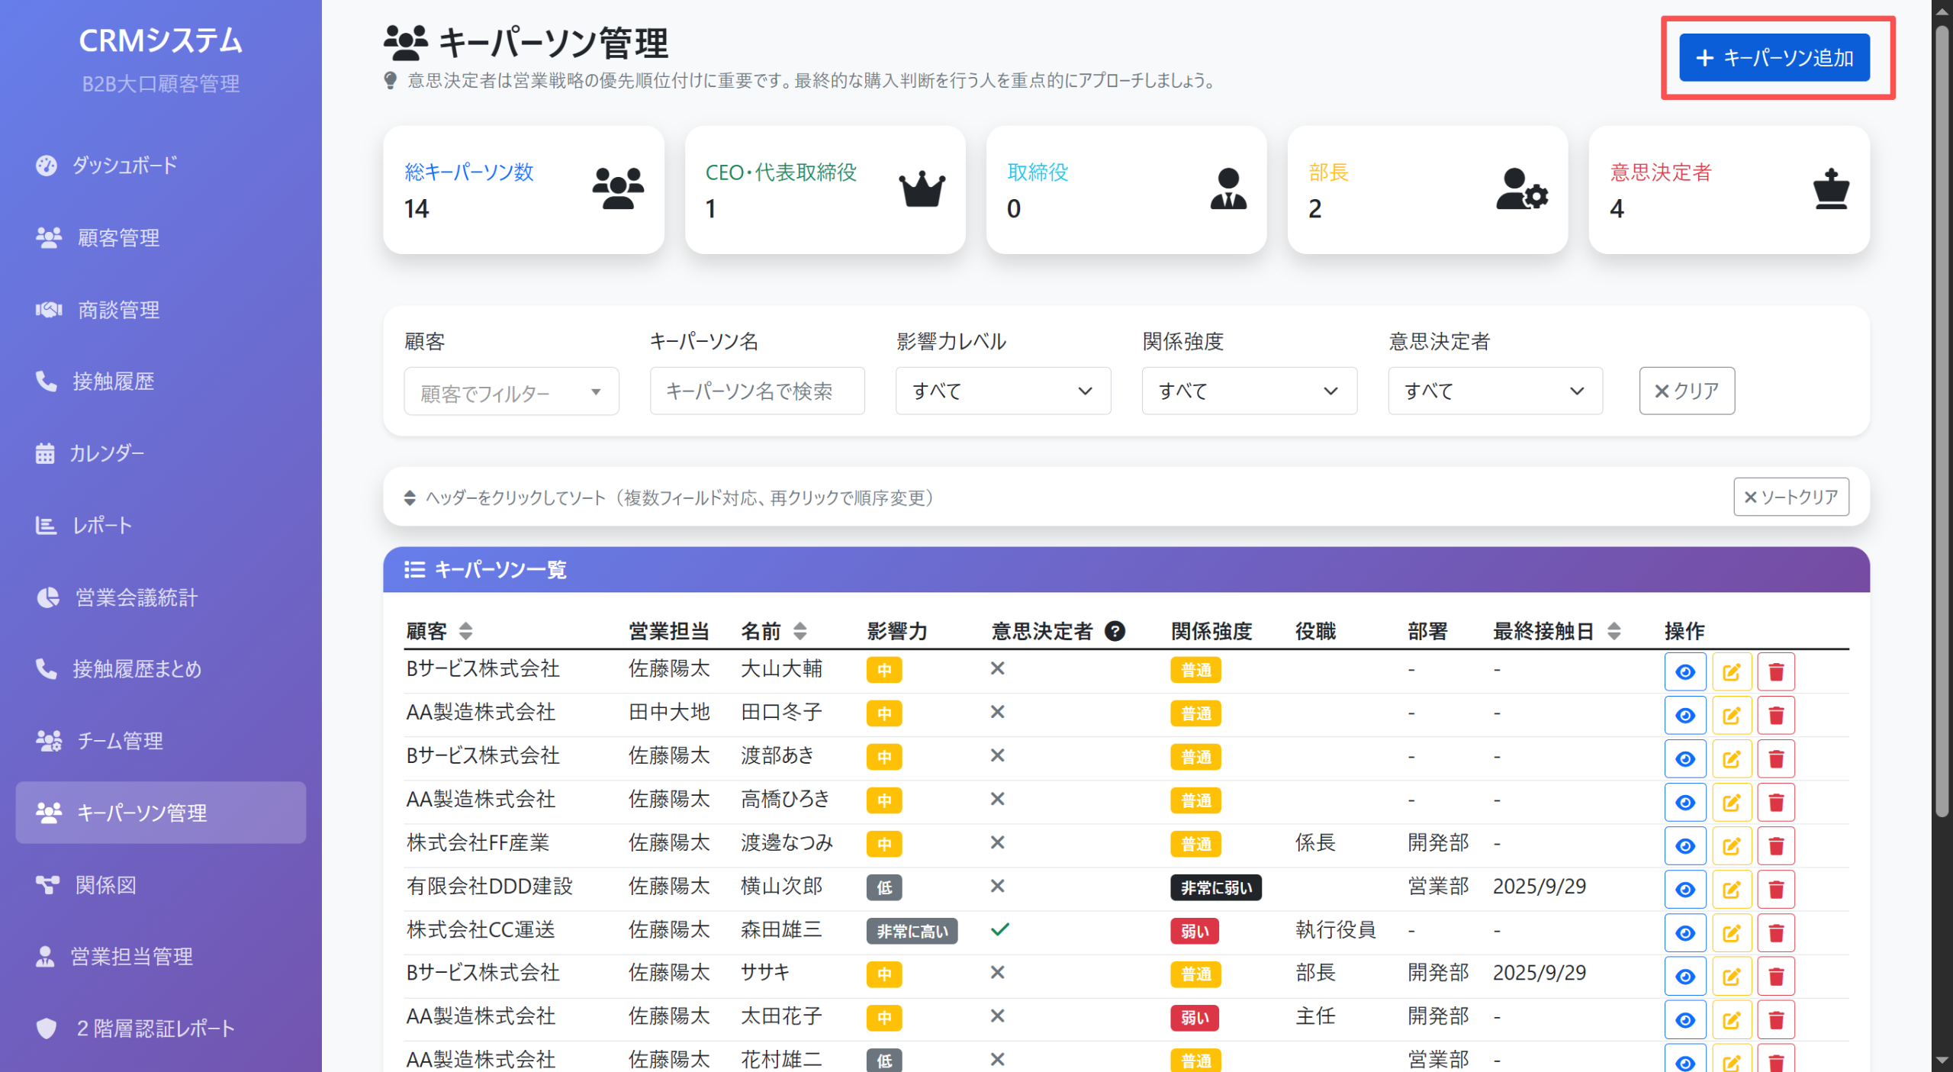Image resolution: width=1953 pixels, height=1072 pixels.
Task: Open the ダッシュボード icon in the sidebar
Action: tap(47, 165)
